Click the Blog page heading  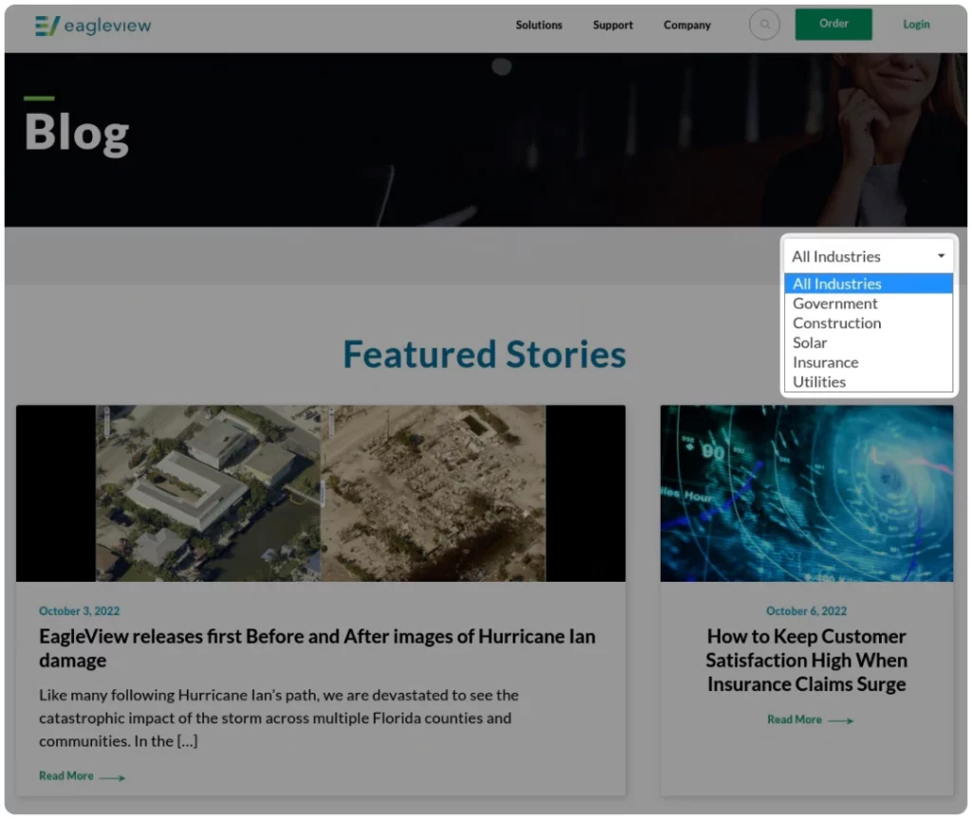[77, 132]
